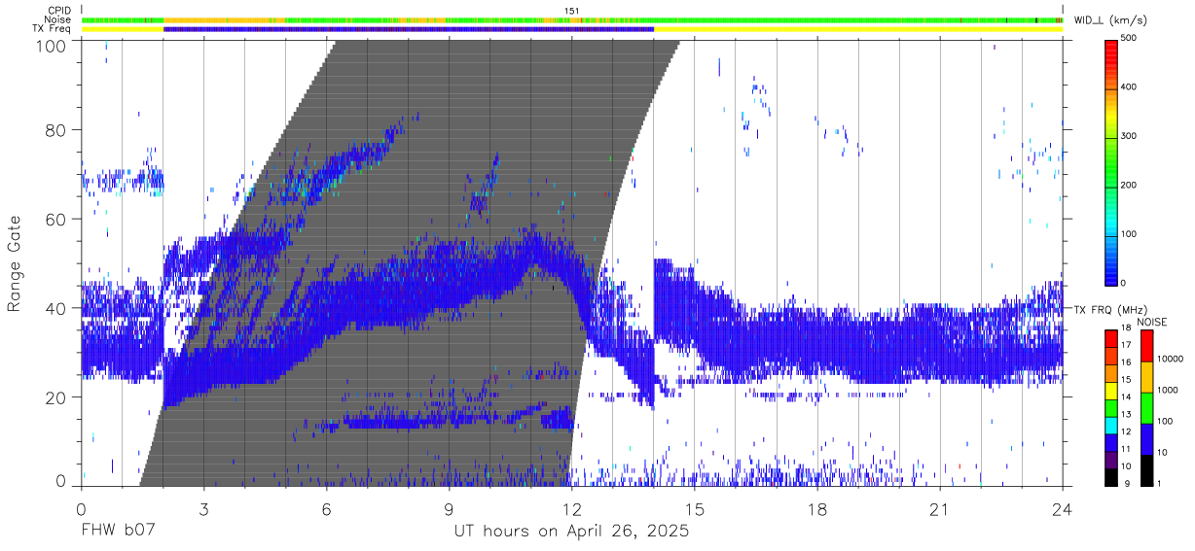This screenshot has height=551, width=1195.
Task: Click the x-axis tick label 15
Action: point(695,508)
